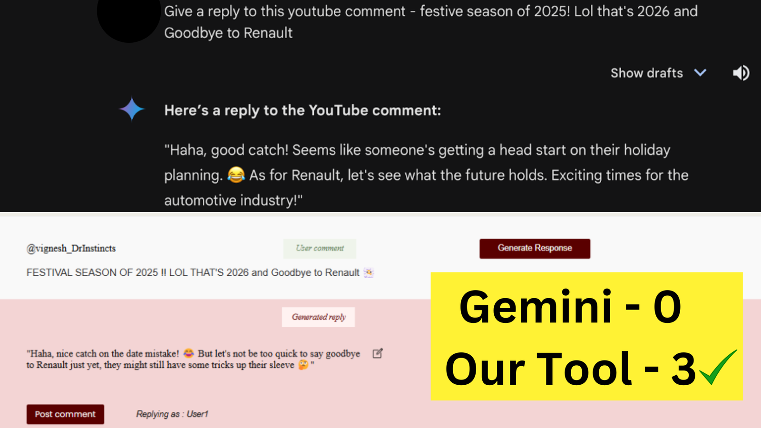Viewport: 761px width, 428px height.
Task: Click the 'Replying as : User1' text
Action: (172, 414)
